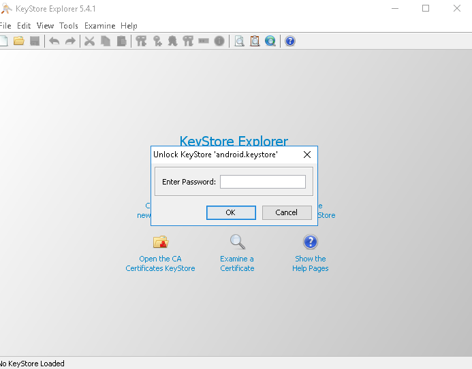
Task: Click the blue Help toolbar icon
Action: pos(290,41)
